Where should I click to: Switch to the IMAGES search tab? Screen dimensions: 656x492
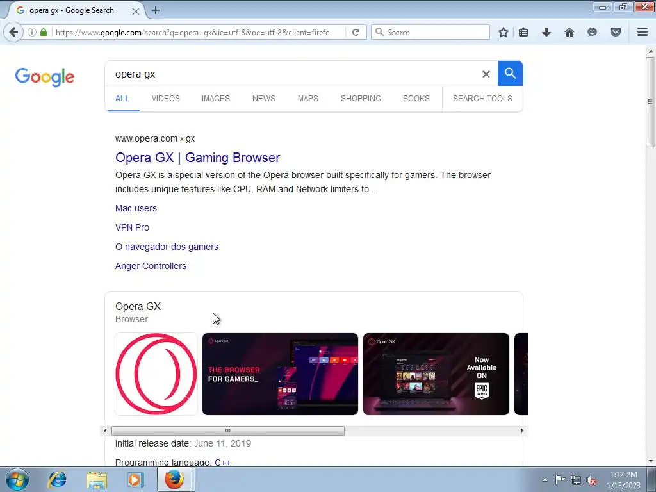(216, 98)
